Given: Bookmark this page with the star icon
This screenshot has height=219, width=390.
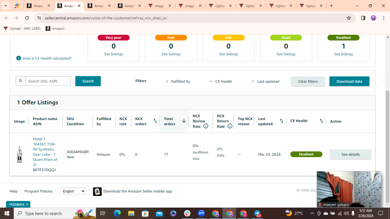Looking at the screenshot, I should pos(349,18).
